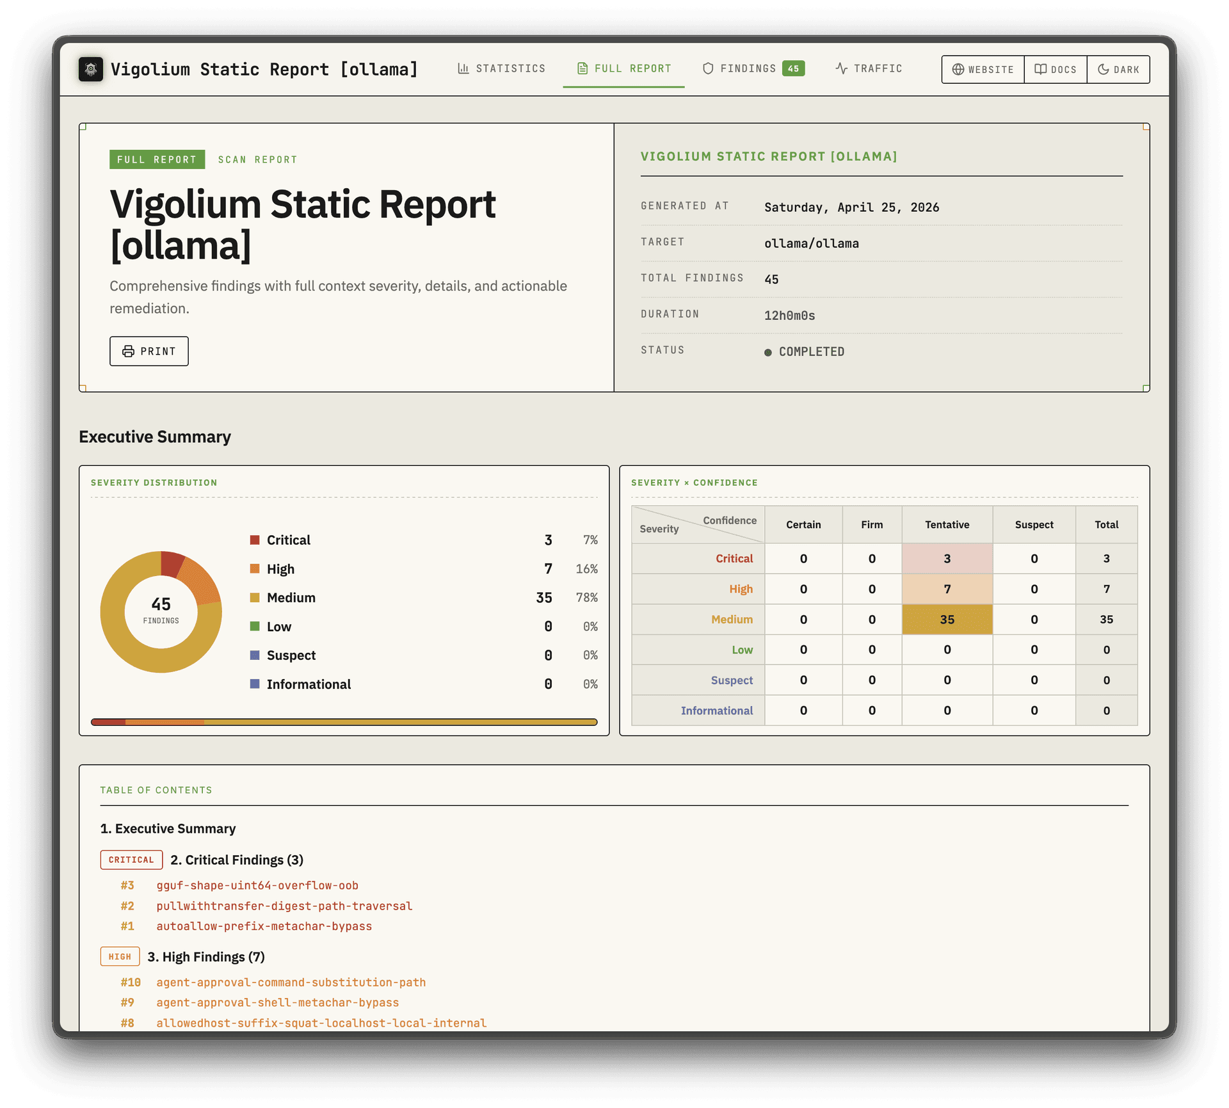Screen dimensions: 1229x1108
Task: Click the Print button
Action: 149,351
